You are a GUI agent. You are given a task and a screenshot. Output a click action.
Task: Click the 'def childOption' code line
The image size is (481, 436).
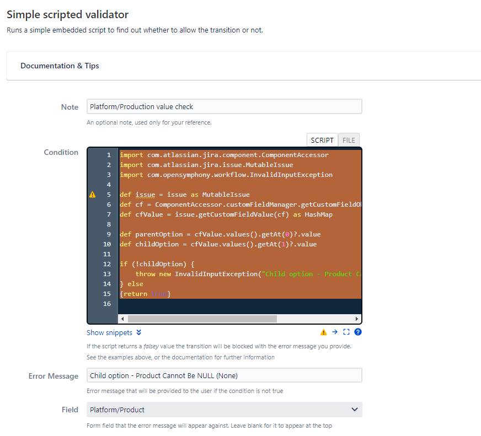[218, 244]
